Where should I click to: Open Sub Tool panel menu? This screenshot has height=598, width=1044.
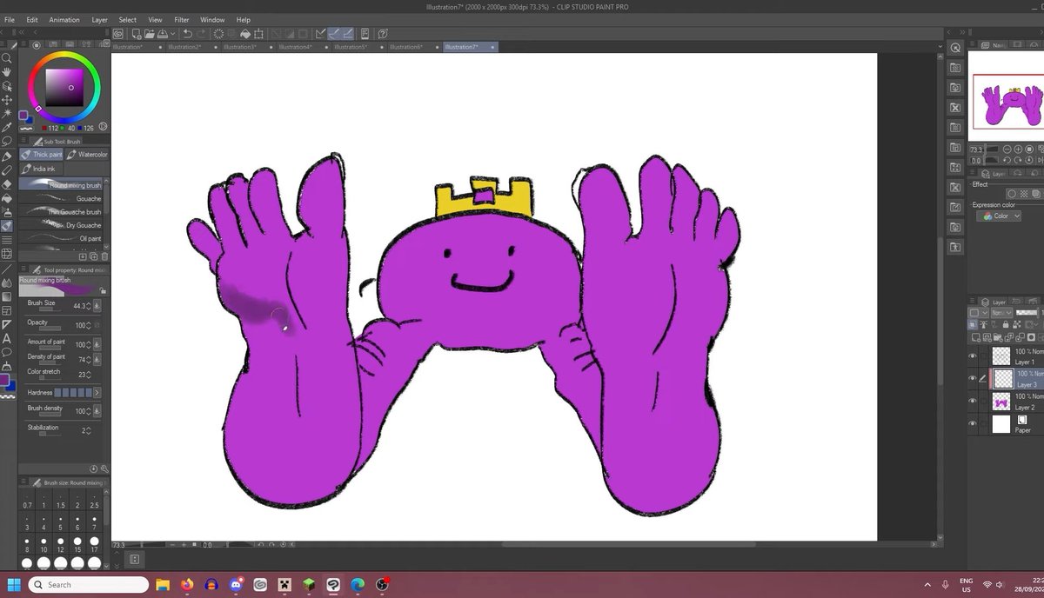click(23, 141)
